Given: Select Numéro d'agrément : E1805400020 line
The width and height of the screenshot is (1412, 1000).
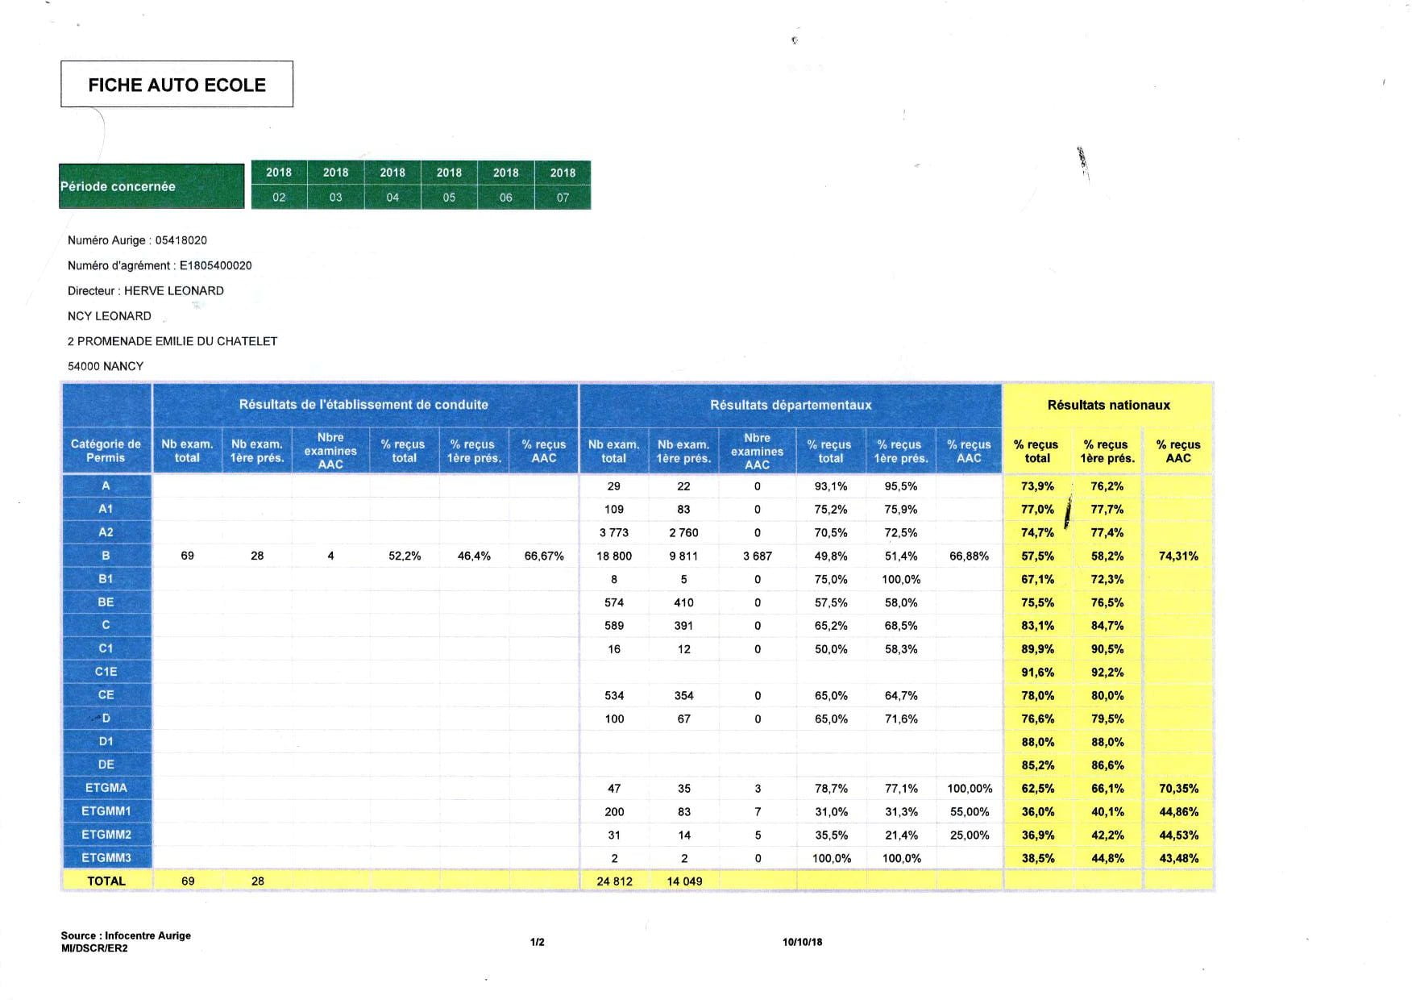Looking at the screenshot, I should 160,265.
